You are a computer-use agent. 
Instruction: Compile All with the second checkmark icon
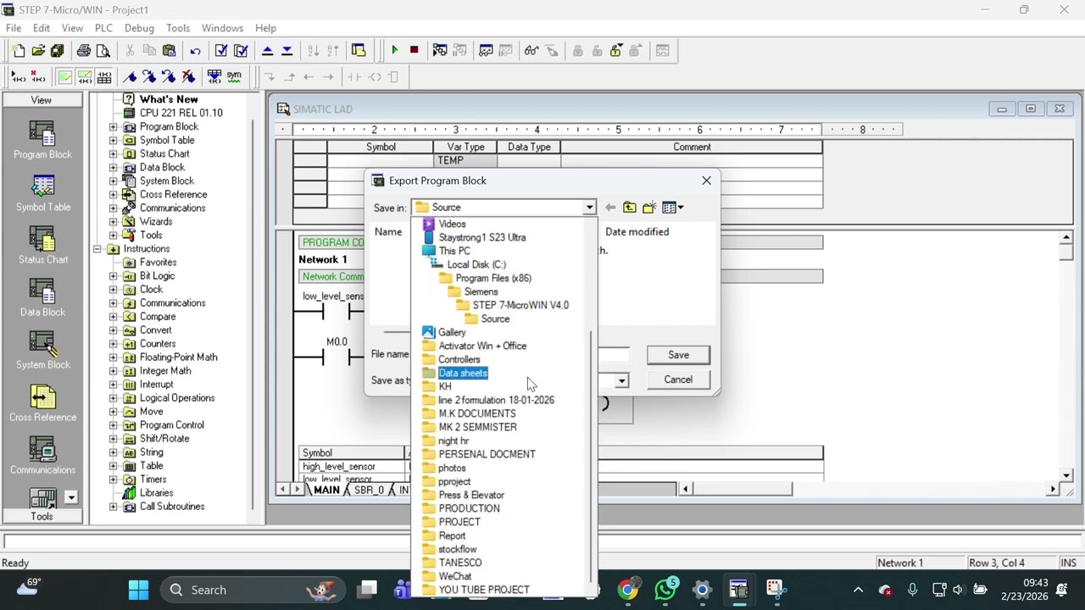241,51
